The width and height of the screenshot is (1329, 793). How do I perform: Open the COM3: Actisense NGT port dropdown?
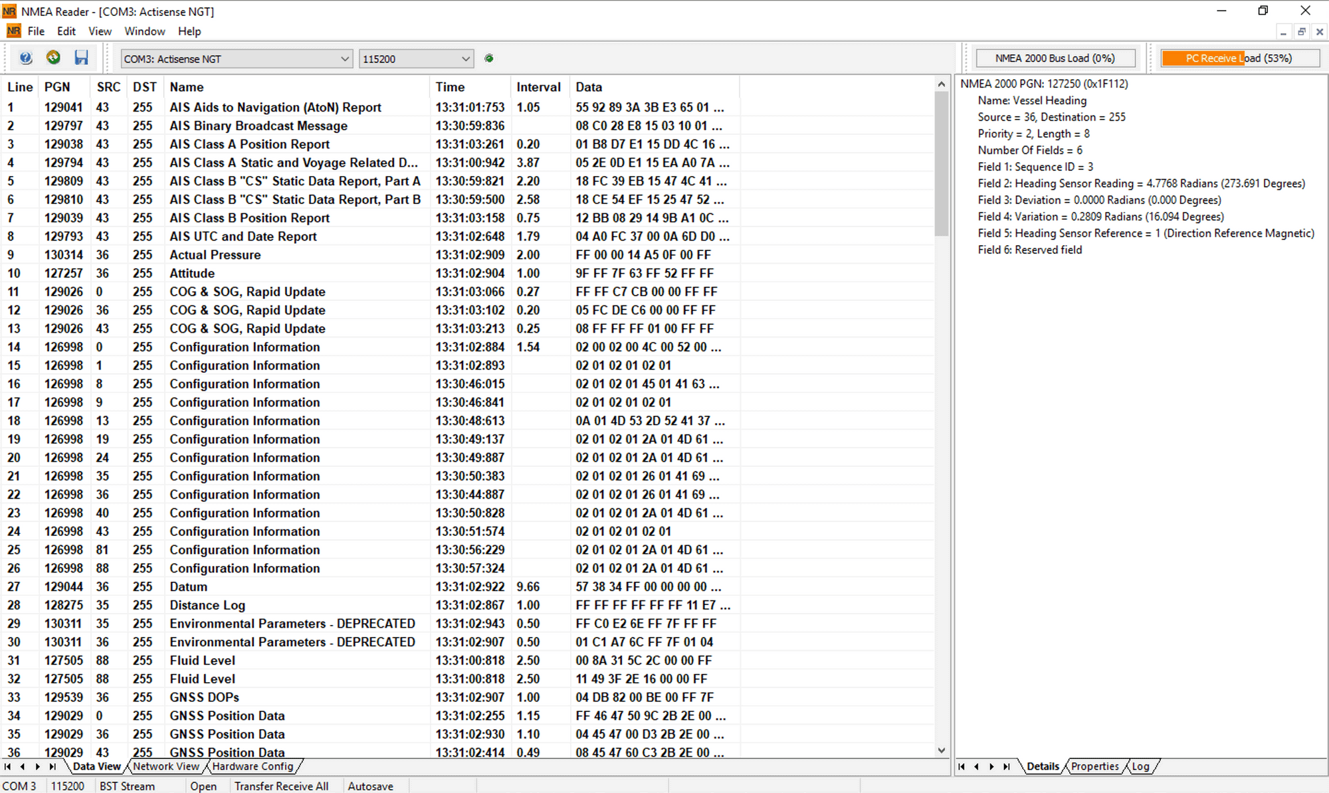[x=344, y=58]
